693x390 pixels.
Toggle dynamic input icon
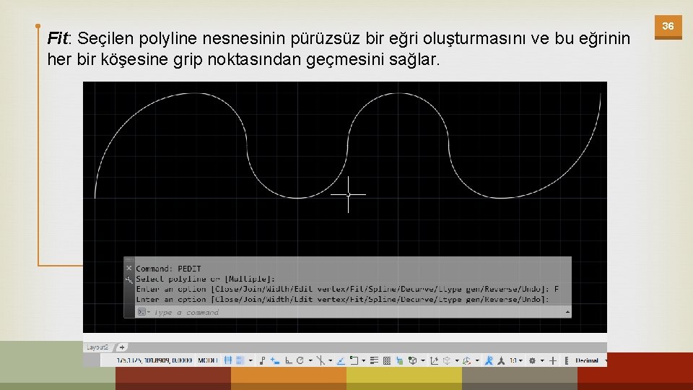pyautogui.click(x=275, y=361)
